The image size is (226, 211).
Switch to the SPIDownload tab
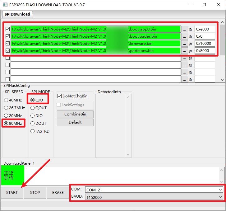[x=17, y=14]
